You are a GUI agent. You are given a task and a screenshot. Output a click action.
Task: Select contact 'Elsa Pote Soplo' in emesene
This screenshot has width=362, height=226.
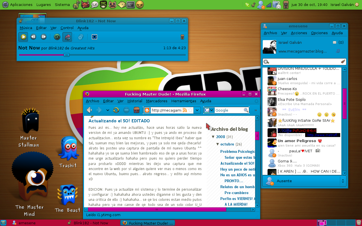pyautogui.click(x=304, y=102)
